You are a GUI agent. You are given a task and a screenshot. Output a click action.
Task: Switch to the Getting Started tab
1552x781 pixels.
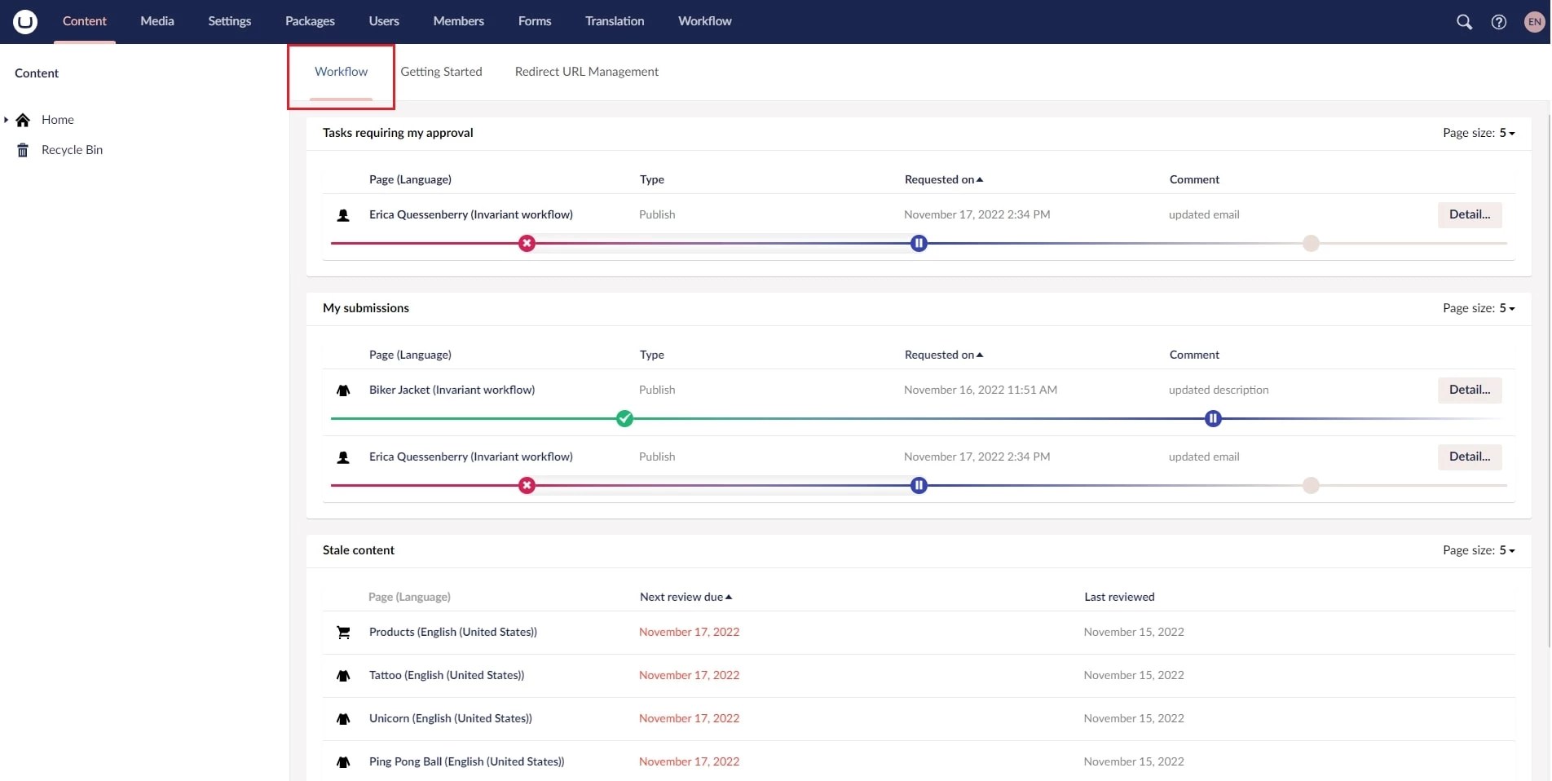pyautogui.click(x=441, y=72)
